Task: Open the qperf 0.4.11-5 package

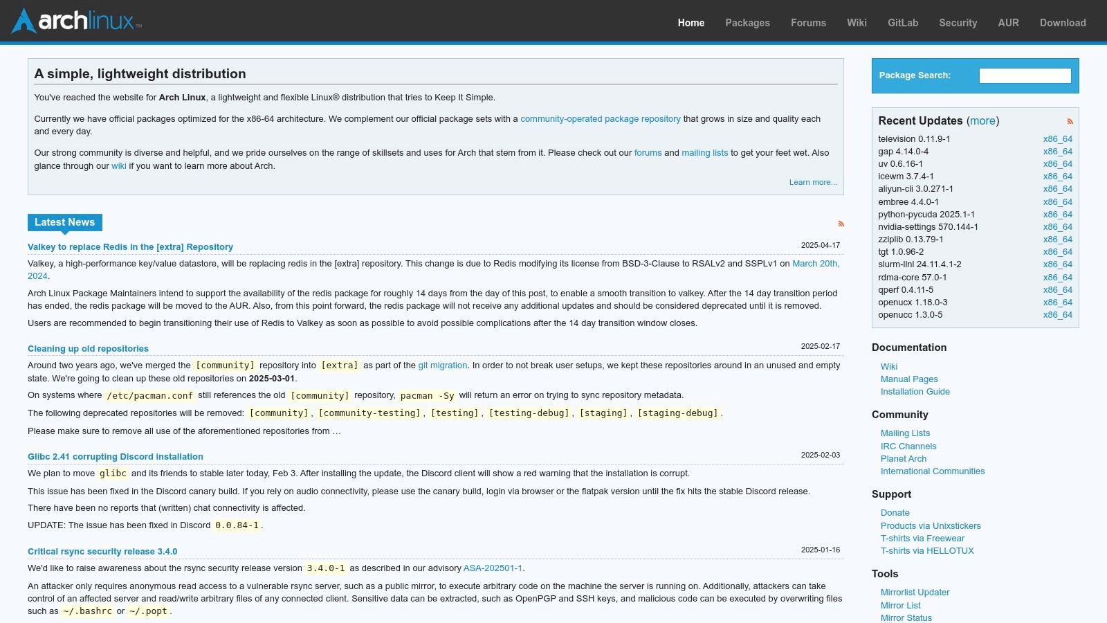Action: coord(906,290)
